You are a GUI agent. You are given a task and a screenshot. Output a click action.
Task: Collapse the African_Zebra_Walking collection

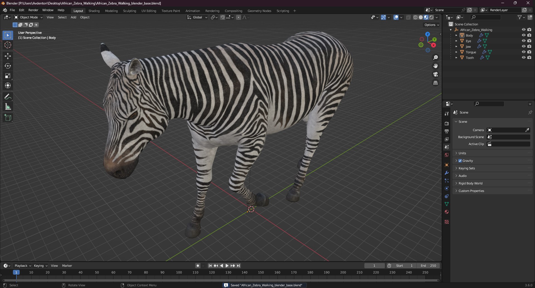[x=451, y=30]
